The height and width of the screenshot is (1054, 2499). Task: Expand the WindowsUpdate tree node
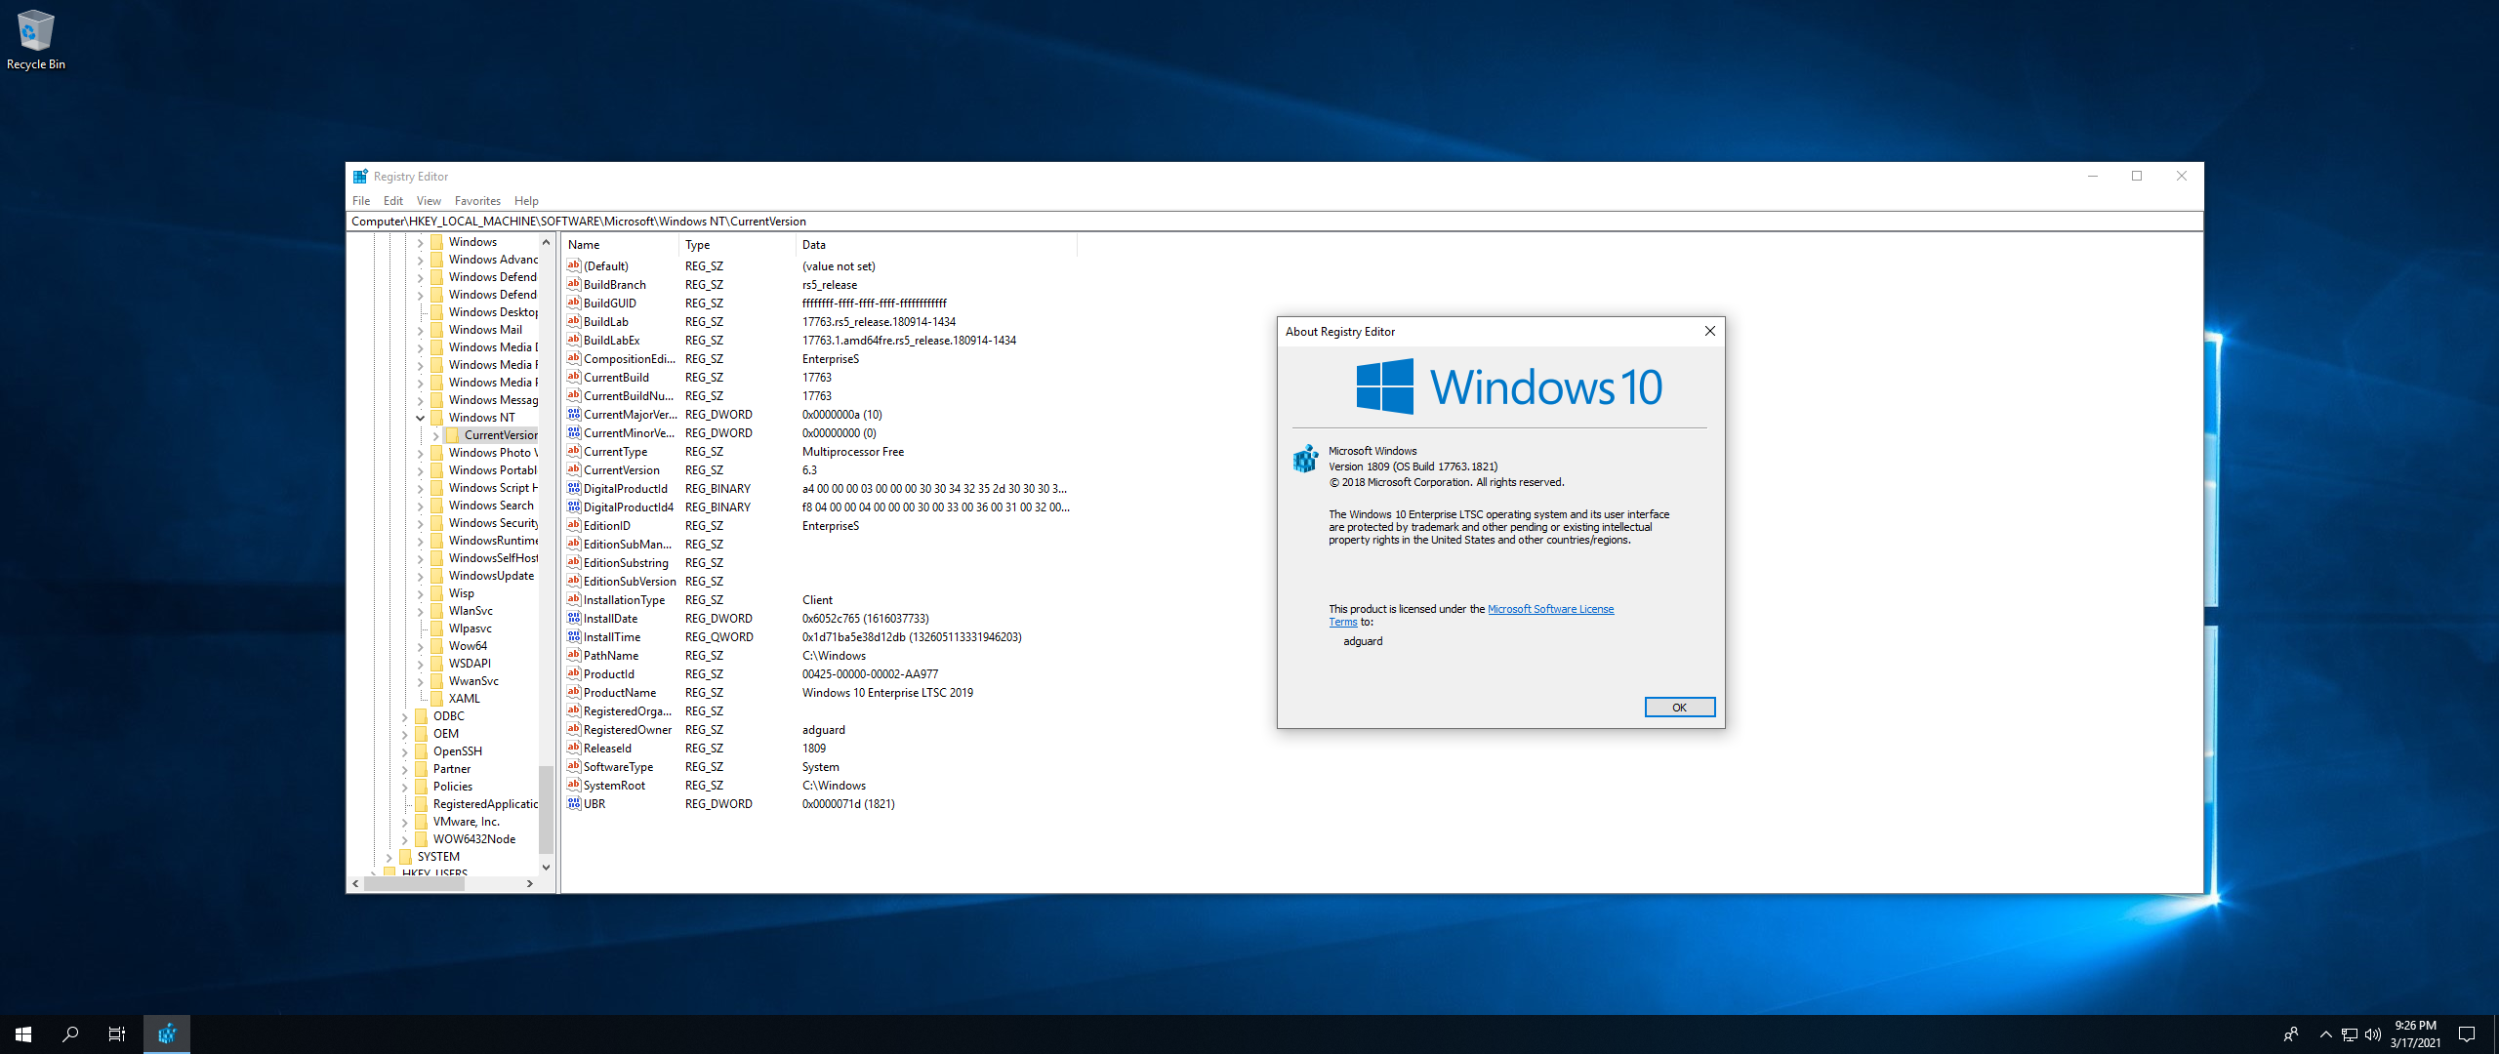pyautogui.click(x=421, y=576)
